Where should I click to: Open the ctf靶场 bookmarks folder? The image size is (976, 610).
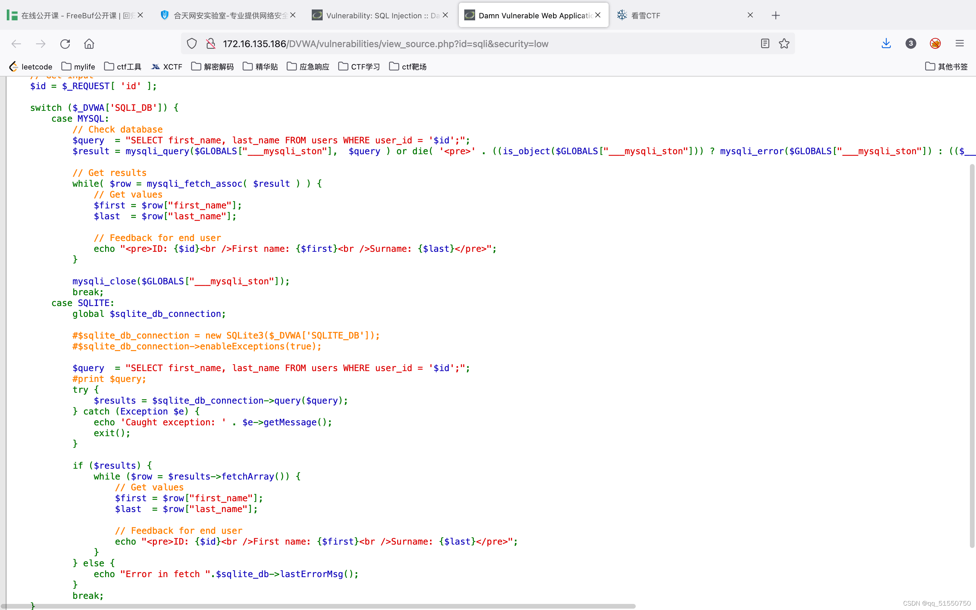coord(408,66)
